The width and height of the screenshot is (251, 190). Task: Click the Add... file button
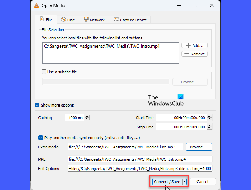pyautogui.click(x=194, y=45)
